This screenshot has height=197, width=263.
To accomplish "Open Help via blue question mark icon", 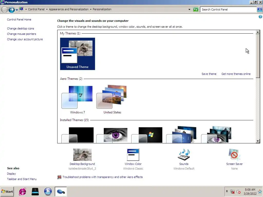I will pyautogui.click(x=260, y=17).
